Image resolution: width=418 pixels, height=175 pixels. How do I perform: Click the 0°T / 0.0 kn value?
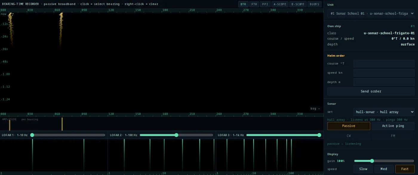tap(403, 38)
